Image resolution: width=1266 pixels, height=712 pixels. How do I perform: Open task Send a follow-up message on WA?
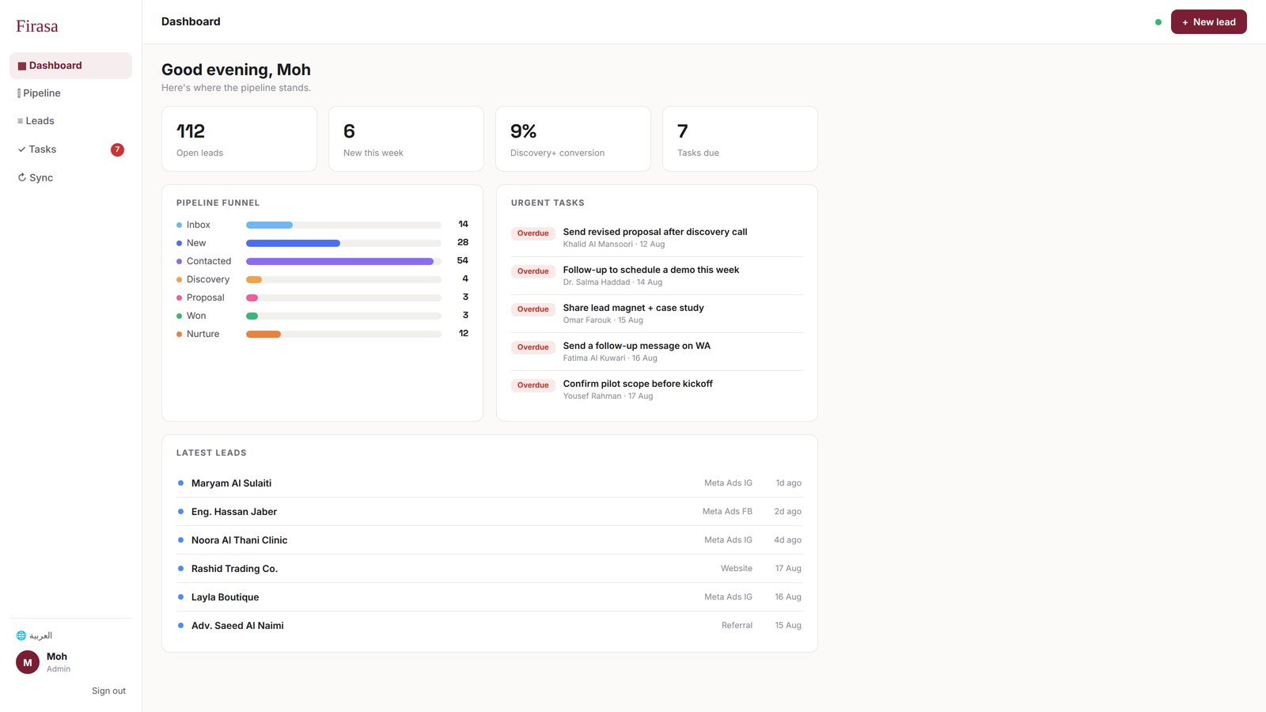[x=657, y=352]
